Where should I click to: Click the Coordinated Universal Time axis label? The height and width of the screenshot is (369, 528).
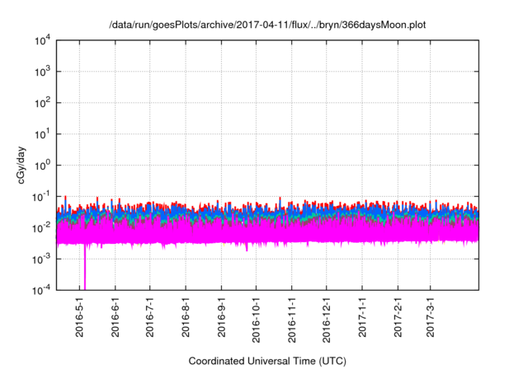click(268, 361)
